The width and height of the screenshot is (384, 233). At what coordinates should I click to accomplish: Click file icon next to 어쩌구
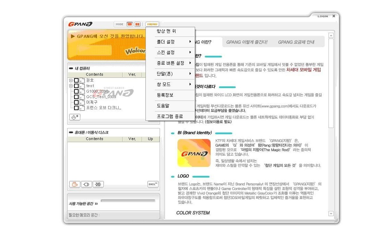click(x=82, y=102)
